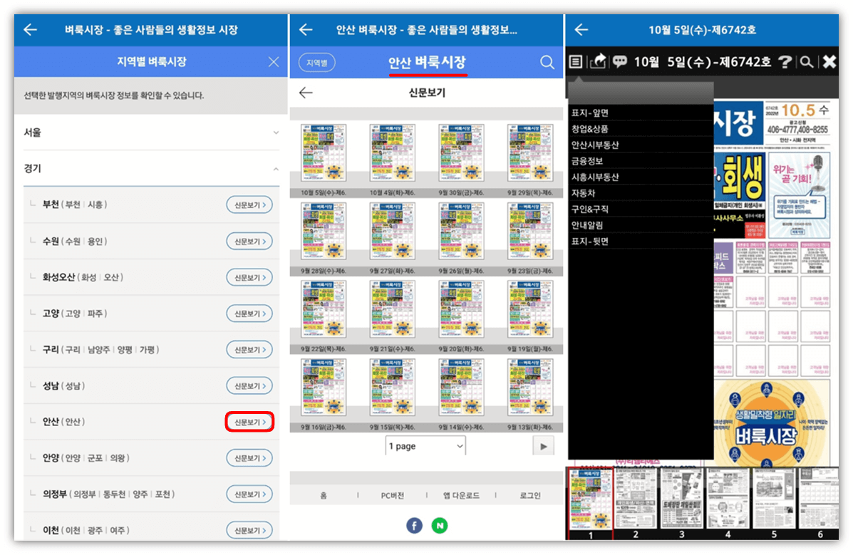Screen dimensions: 853x555
Task: Close the 지역별 벼룩시장 panel
Action: [274, 62]
